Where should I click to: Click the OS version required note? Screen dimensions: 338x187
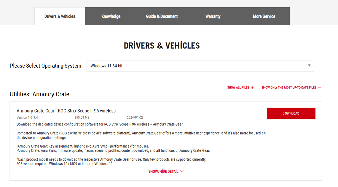coord(65,164)
